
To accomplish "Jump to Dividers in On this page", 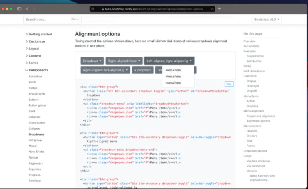I will (252, 136).
